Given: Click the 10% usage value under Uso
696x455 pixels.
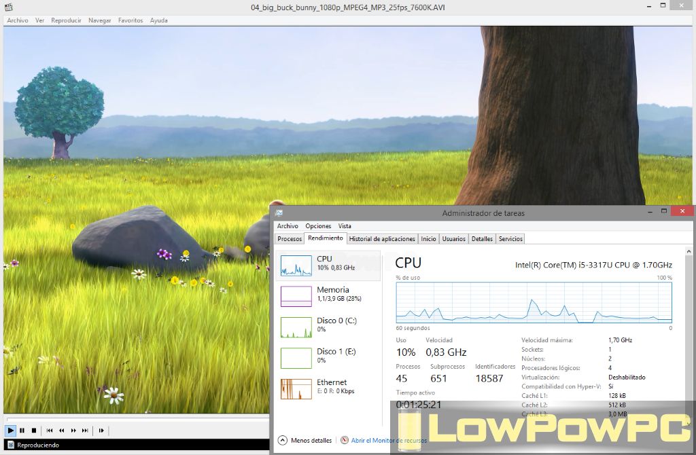Looking at the screenshot, I should tap(406, 352).
